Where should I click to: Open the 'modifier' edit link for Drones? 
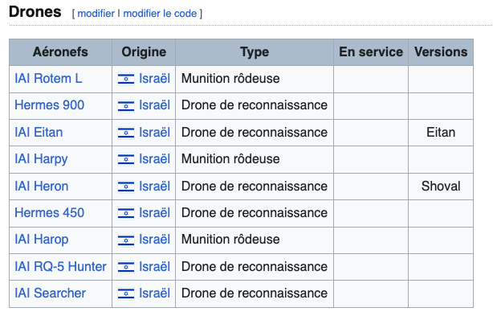pos(96,14)
